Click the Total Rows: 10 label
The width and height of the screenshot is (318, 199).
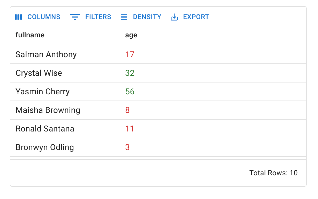point(274,173)
